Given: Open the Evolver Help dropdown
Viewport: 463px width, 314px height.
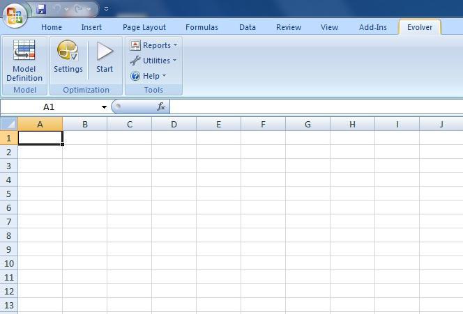Looking at the screenshot, I should click(149, 76).
